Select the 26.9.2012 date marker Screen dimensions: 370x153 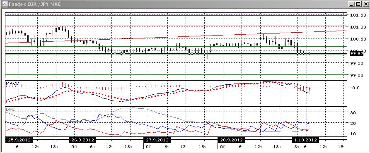[x=83, y=140]
